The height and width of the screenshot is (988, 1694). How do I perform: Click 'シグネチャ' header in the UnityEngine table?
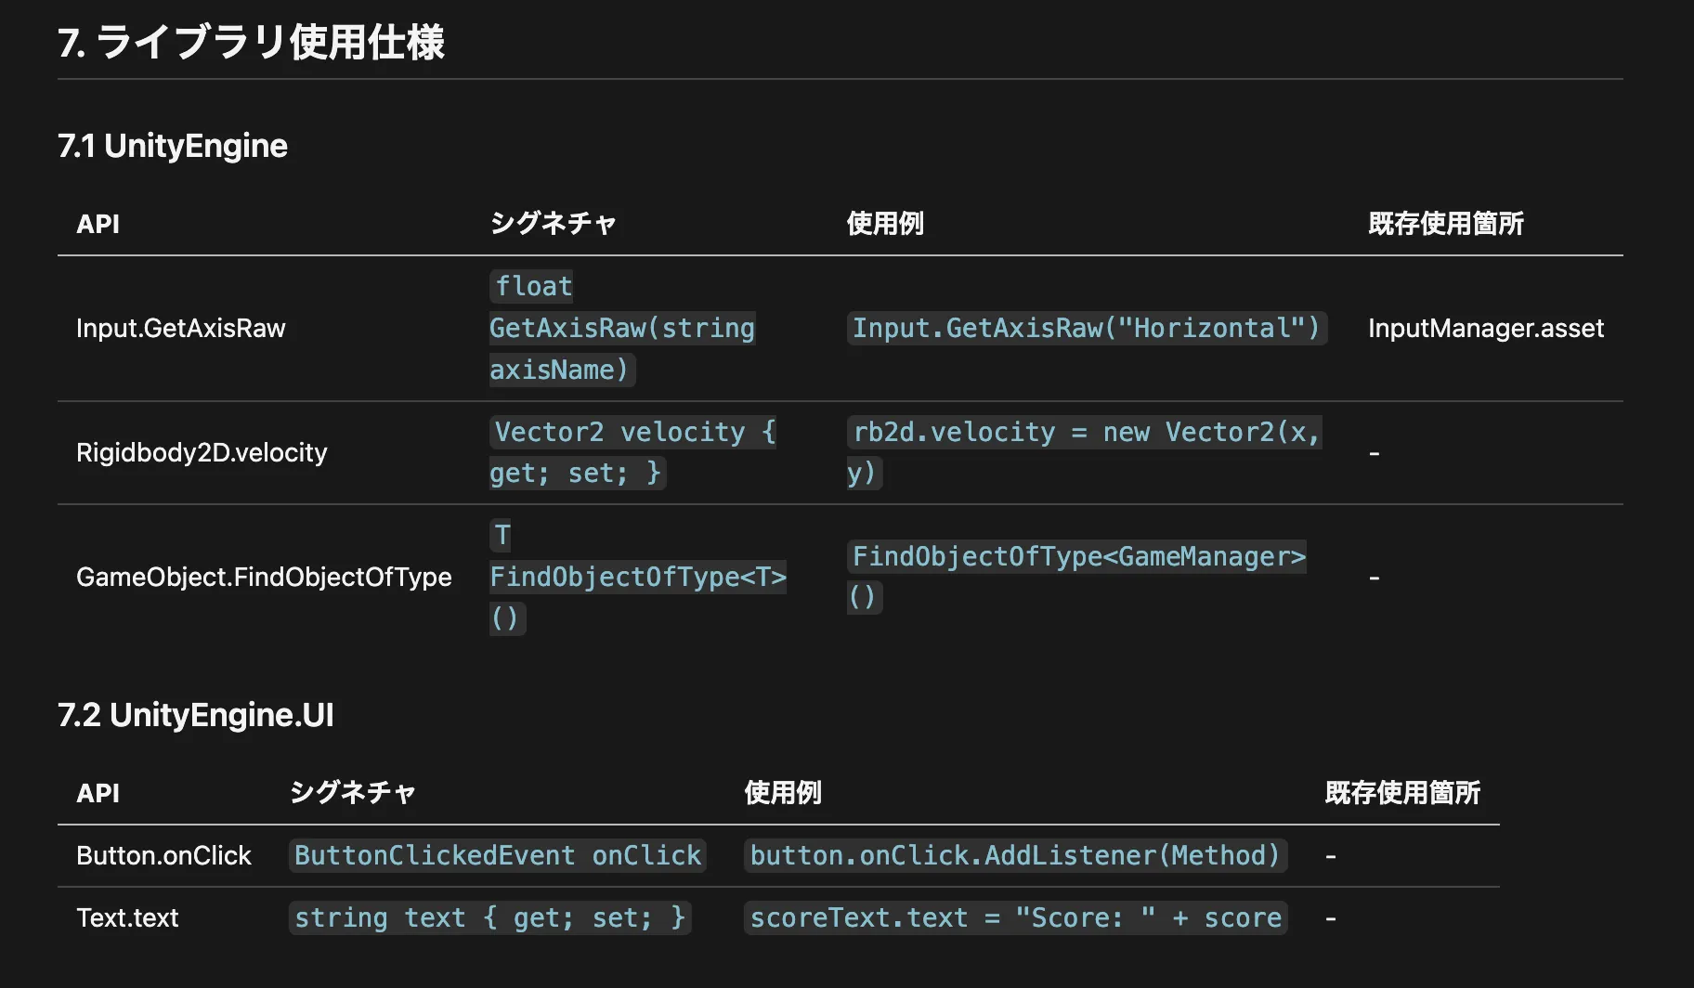pyautogui.click(x=553, y=224)
